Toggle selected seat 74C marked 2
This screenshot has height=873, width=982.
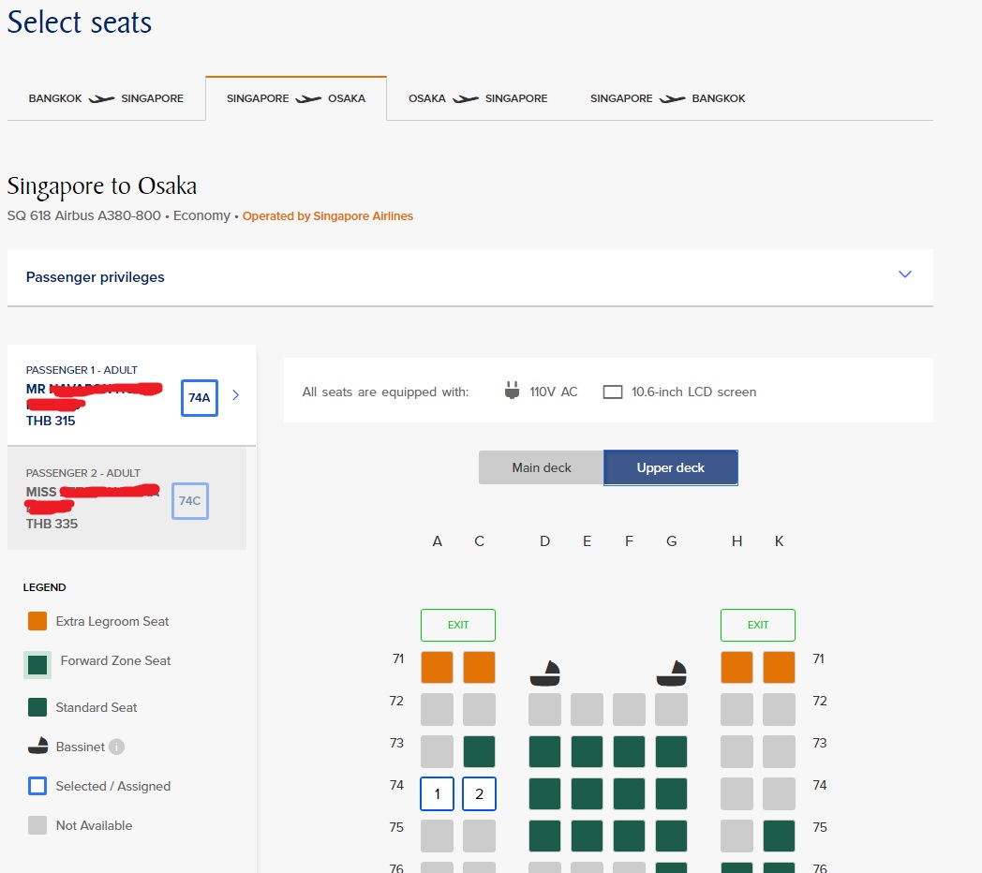click(479, 794)
